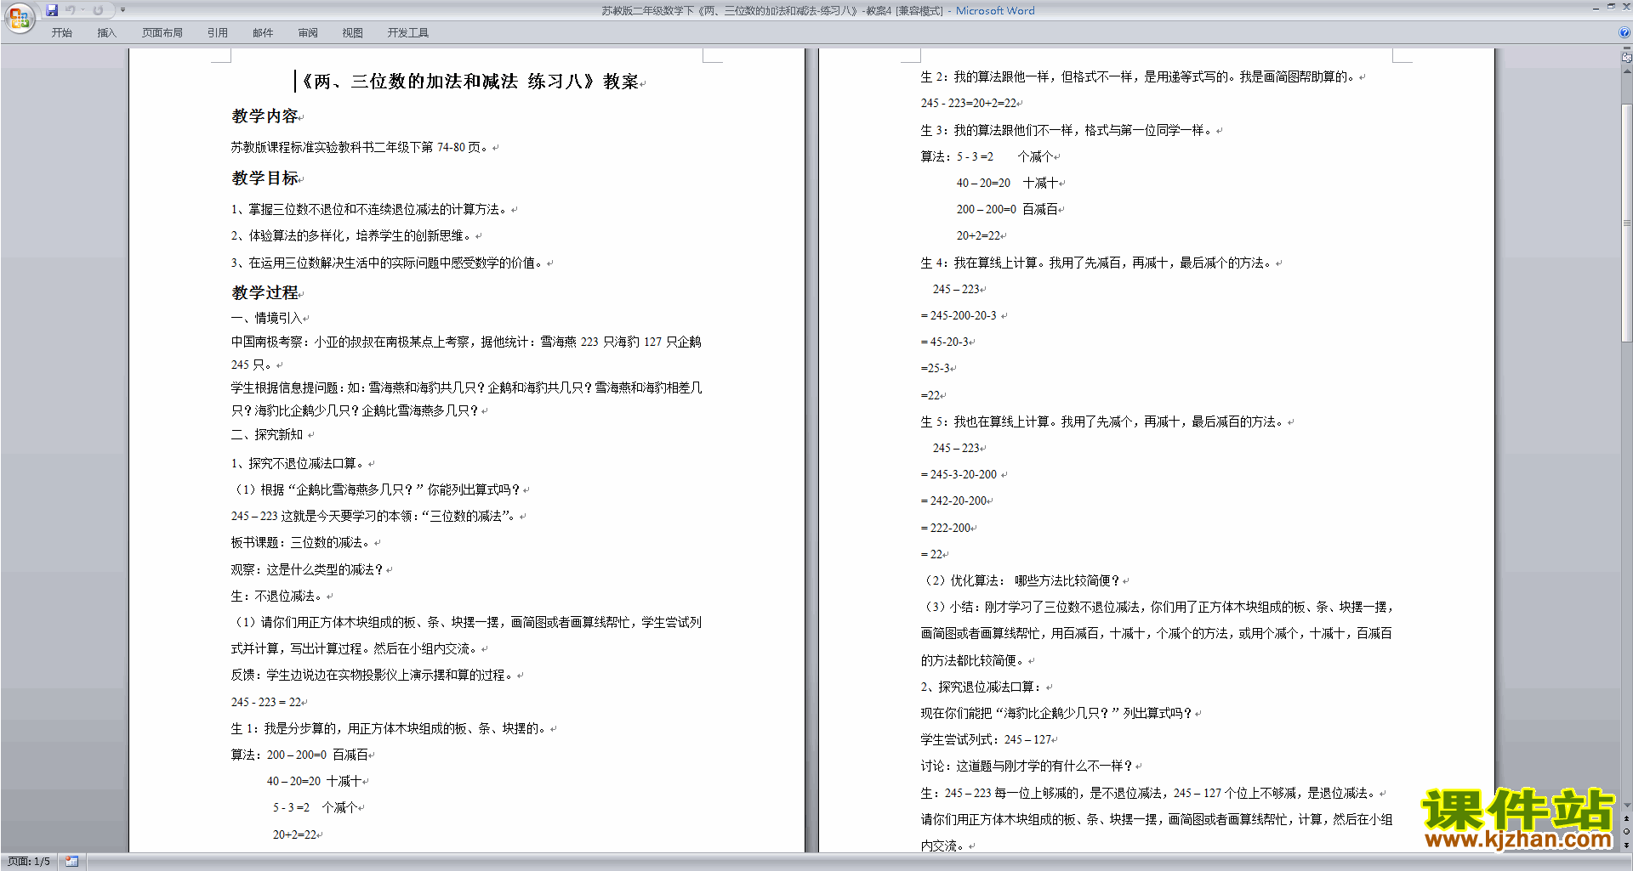Screen dimensions: 1633x871
Task: Click the line 245 - 223=20+2=22
Action: (x=969, y=103)
